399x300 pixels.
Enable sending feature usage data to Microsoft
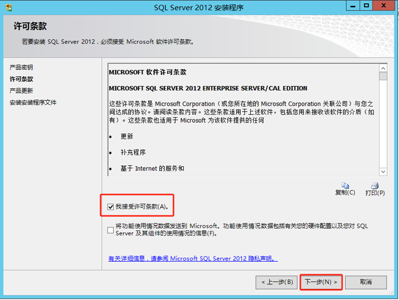tap(110, 230)
